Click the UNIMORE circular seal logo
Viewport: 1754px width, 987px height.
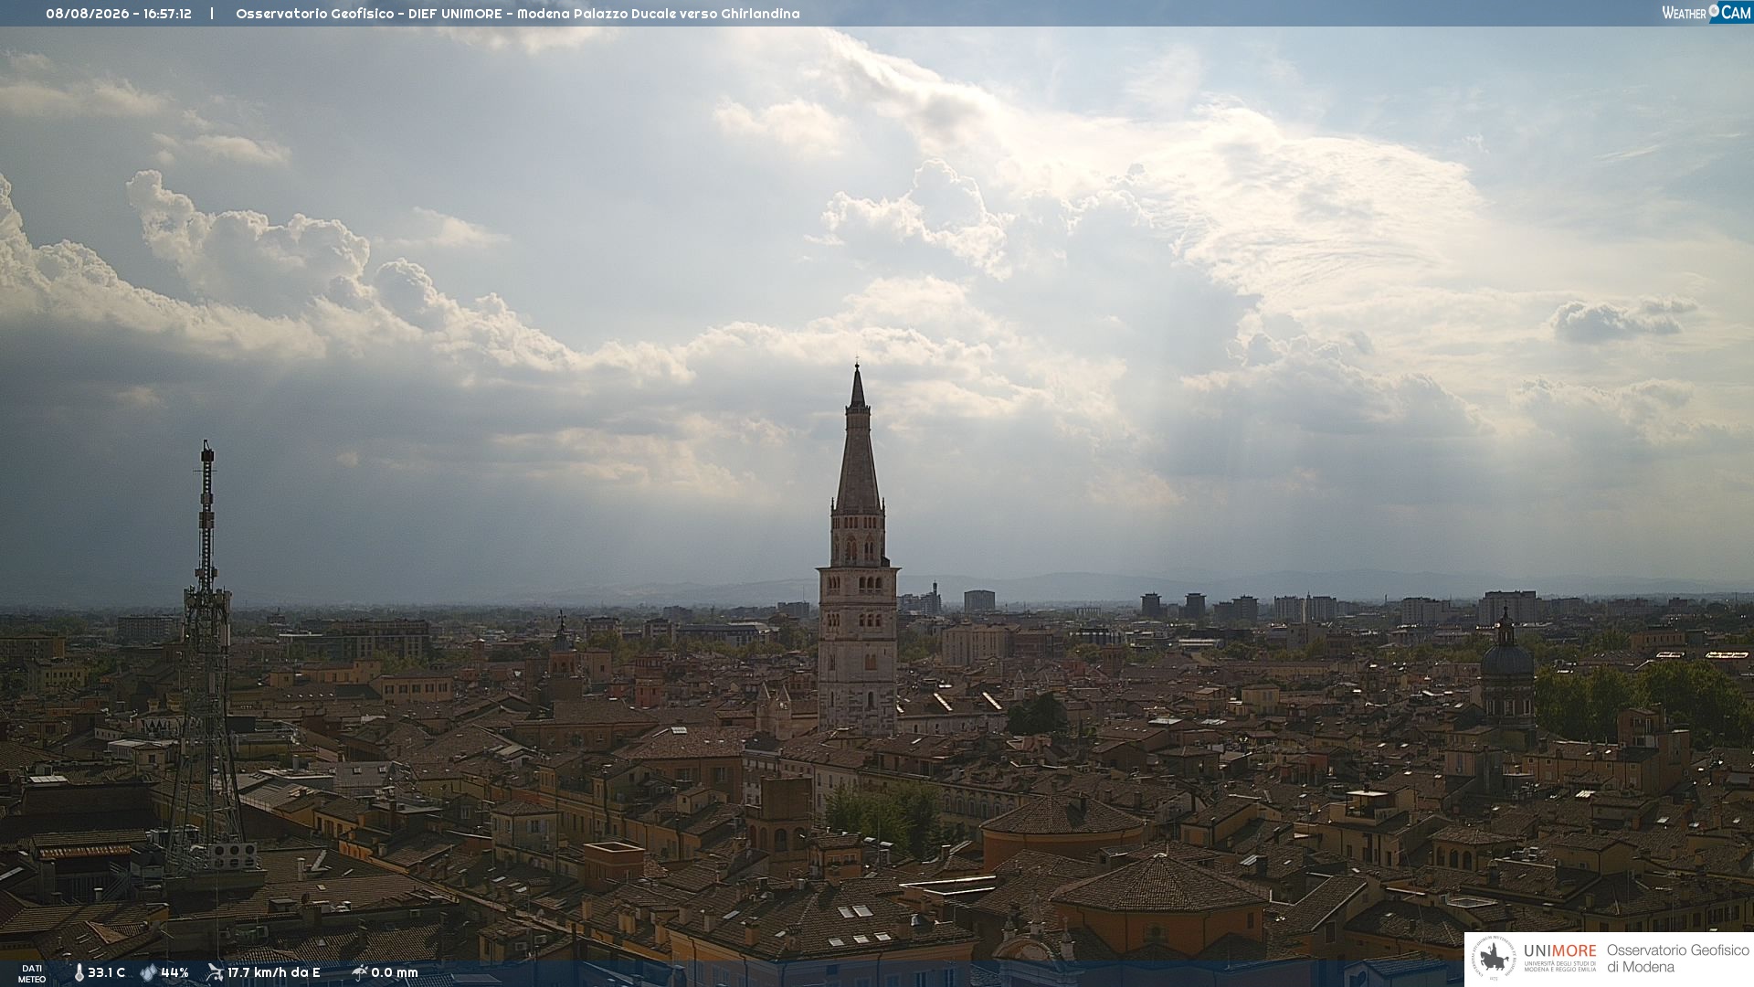click(1494, 959)
